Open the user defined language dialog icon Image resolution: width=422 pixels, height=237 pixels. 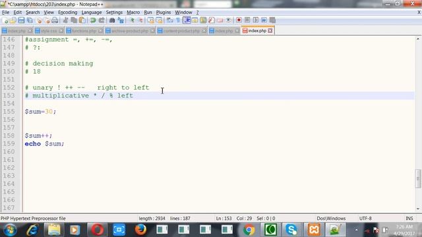click(195, 20)
